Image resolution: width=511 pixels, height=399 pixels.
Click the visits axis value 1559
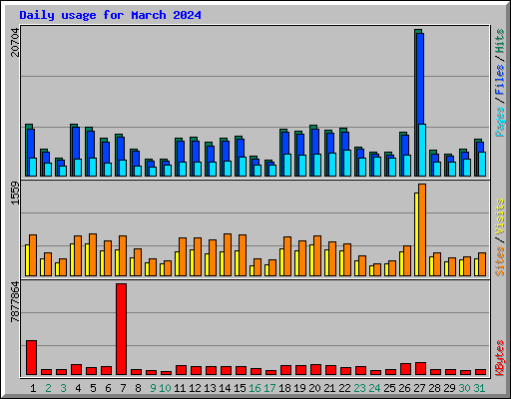click(15, 193)
